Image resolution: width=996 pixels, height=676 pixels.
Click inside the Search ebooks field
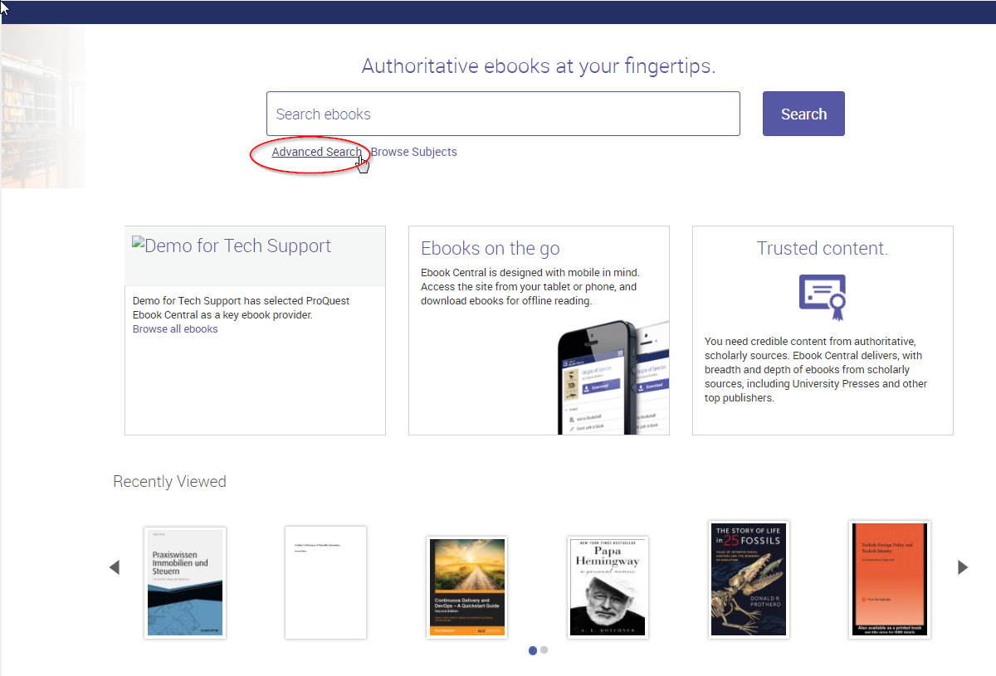[503, 114]
